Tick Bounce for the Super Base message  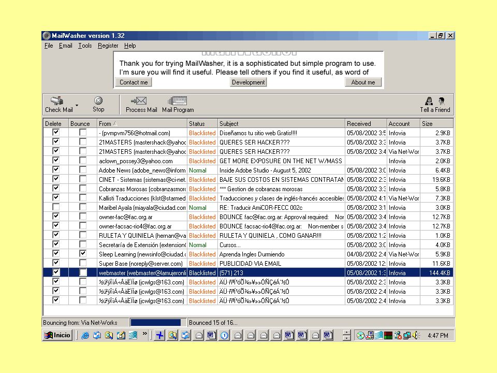(83, 263)
